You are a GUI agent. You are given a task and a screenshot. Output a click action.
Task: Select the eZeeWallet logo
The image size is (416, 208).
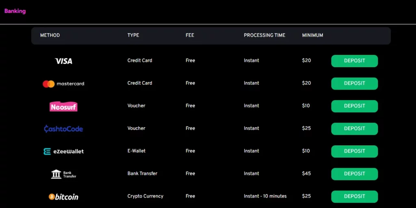click(63, 151)
